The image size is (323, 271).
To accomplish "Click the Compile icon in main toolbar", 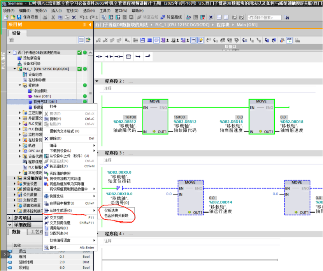I will pyautogui.click(x=104, y=17).
